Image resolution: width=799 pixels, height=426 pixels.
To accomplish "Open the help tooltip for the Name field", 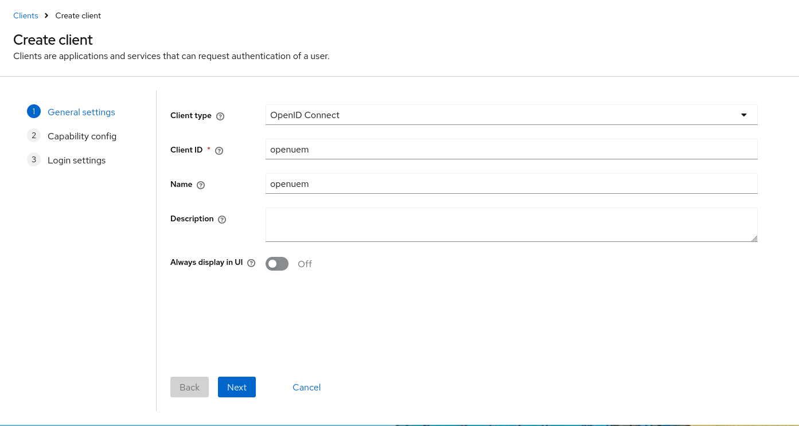I will (200, 185).
